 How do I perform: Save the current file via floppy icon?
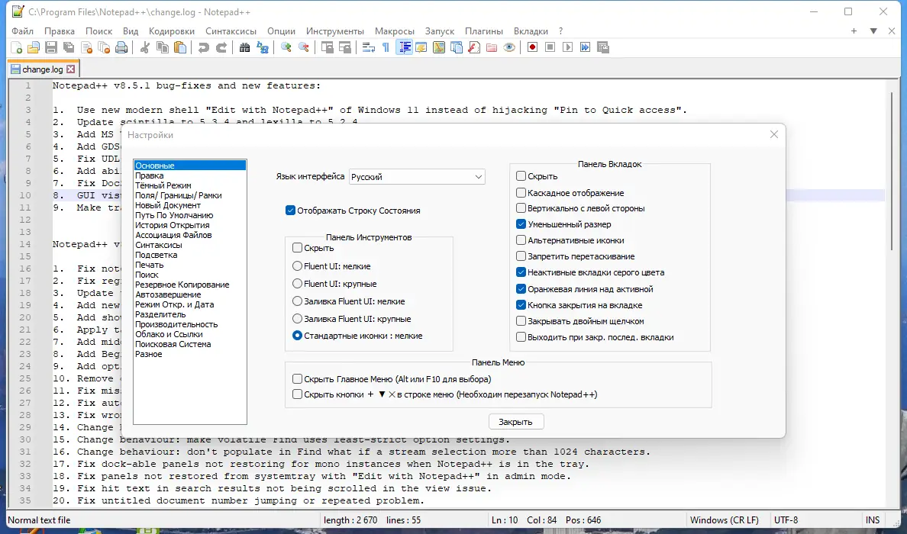51,47
